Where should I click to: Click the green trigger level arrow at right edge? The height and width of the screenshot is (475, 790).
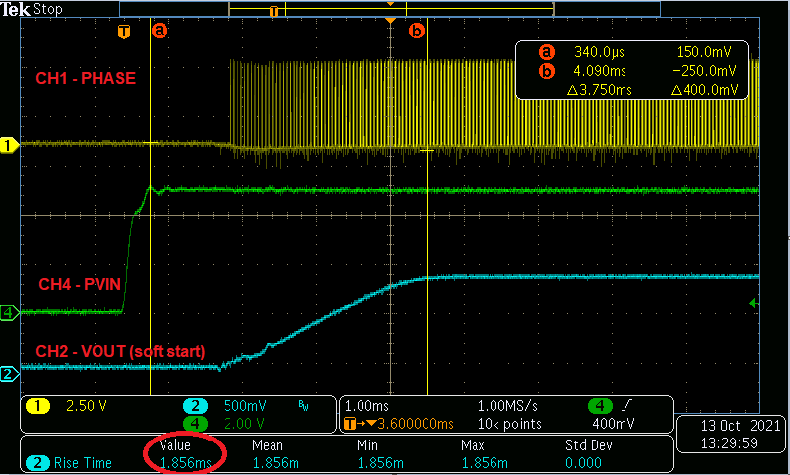coord(754,304)
